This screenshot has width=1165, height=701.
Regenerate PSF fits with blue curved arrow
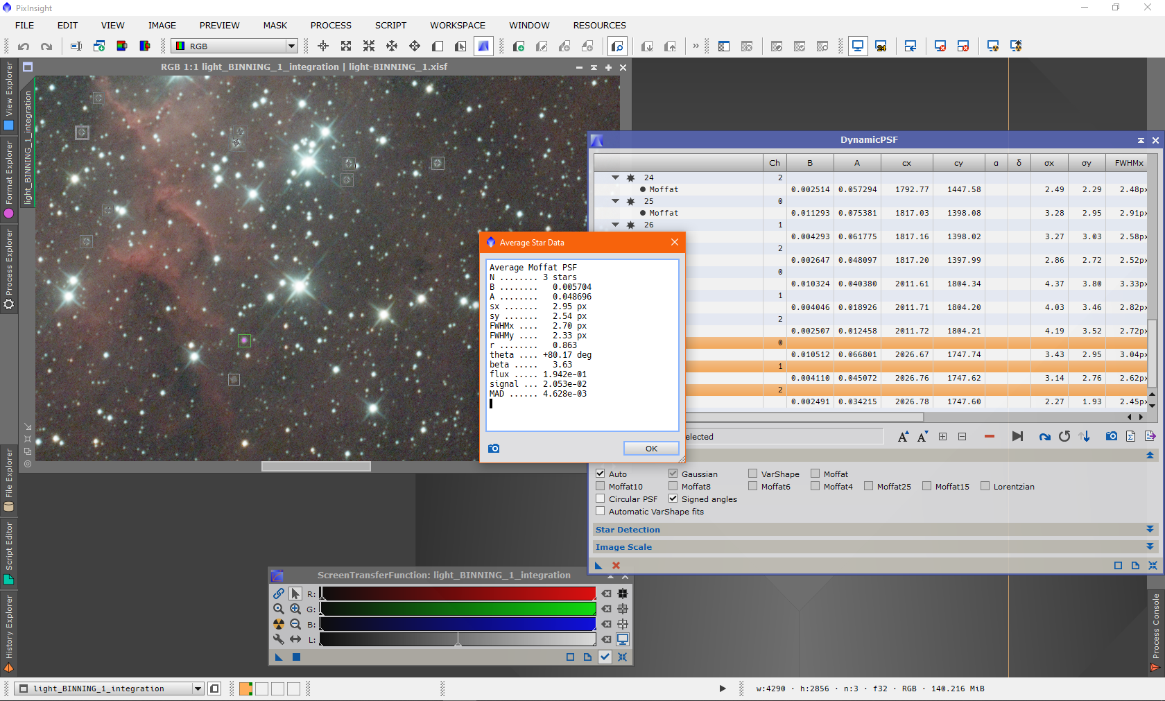coord(1044,436)
